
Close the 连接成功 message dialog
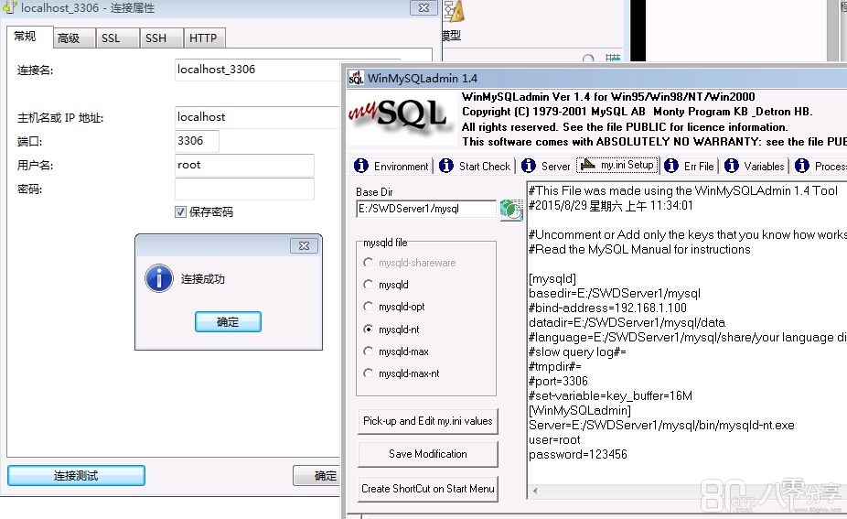pos(304,245)
